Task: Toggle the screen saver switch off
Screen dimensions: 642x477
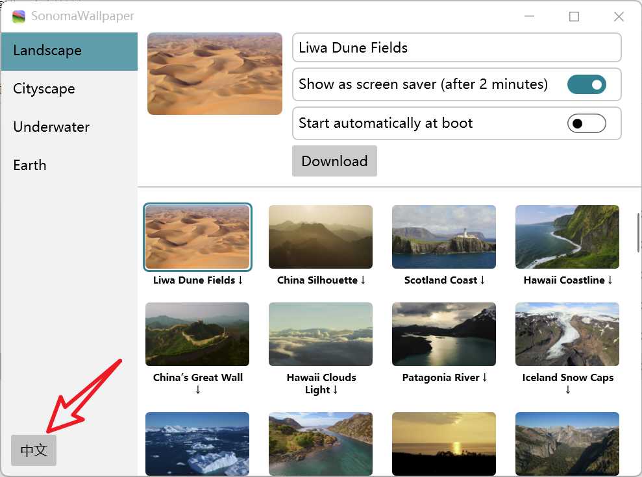Action: coord(586,84)
